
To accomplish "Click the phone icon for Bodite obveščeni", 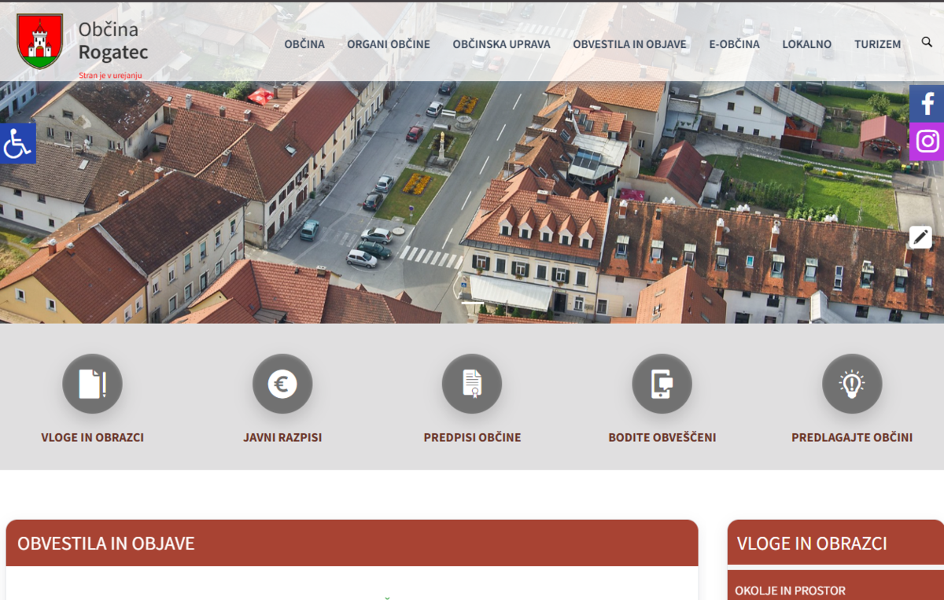I will pos(662,383).
